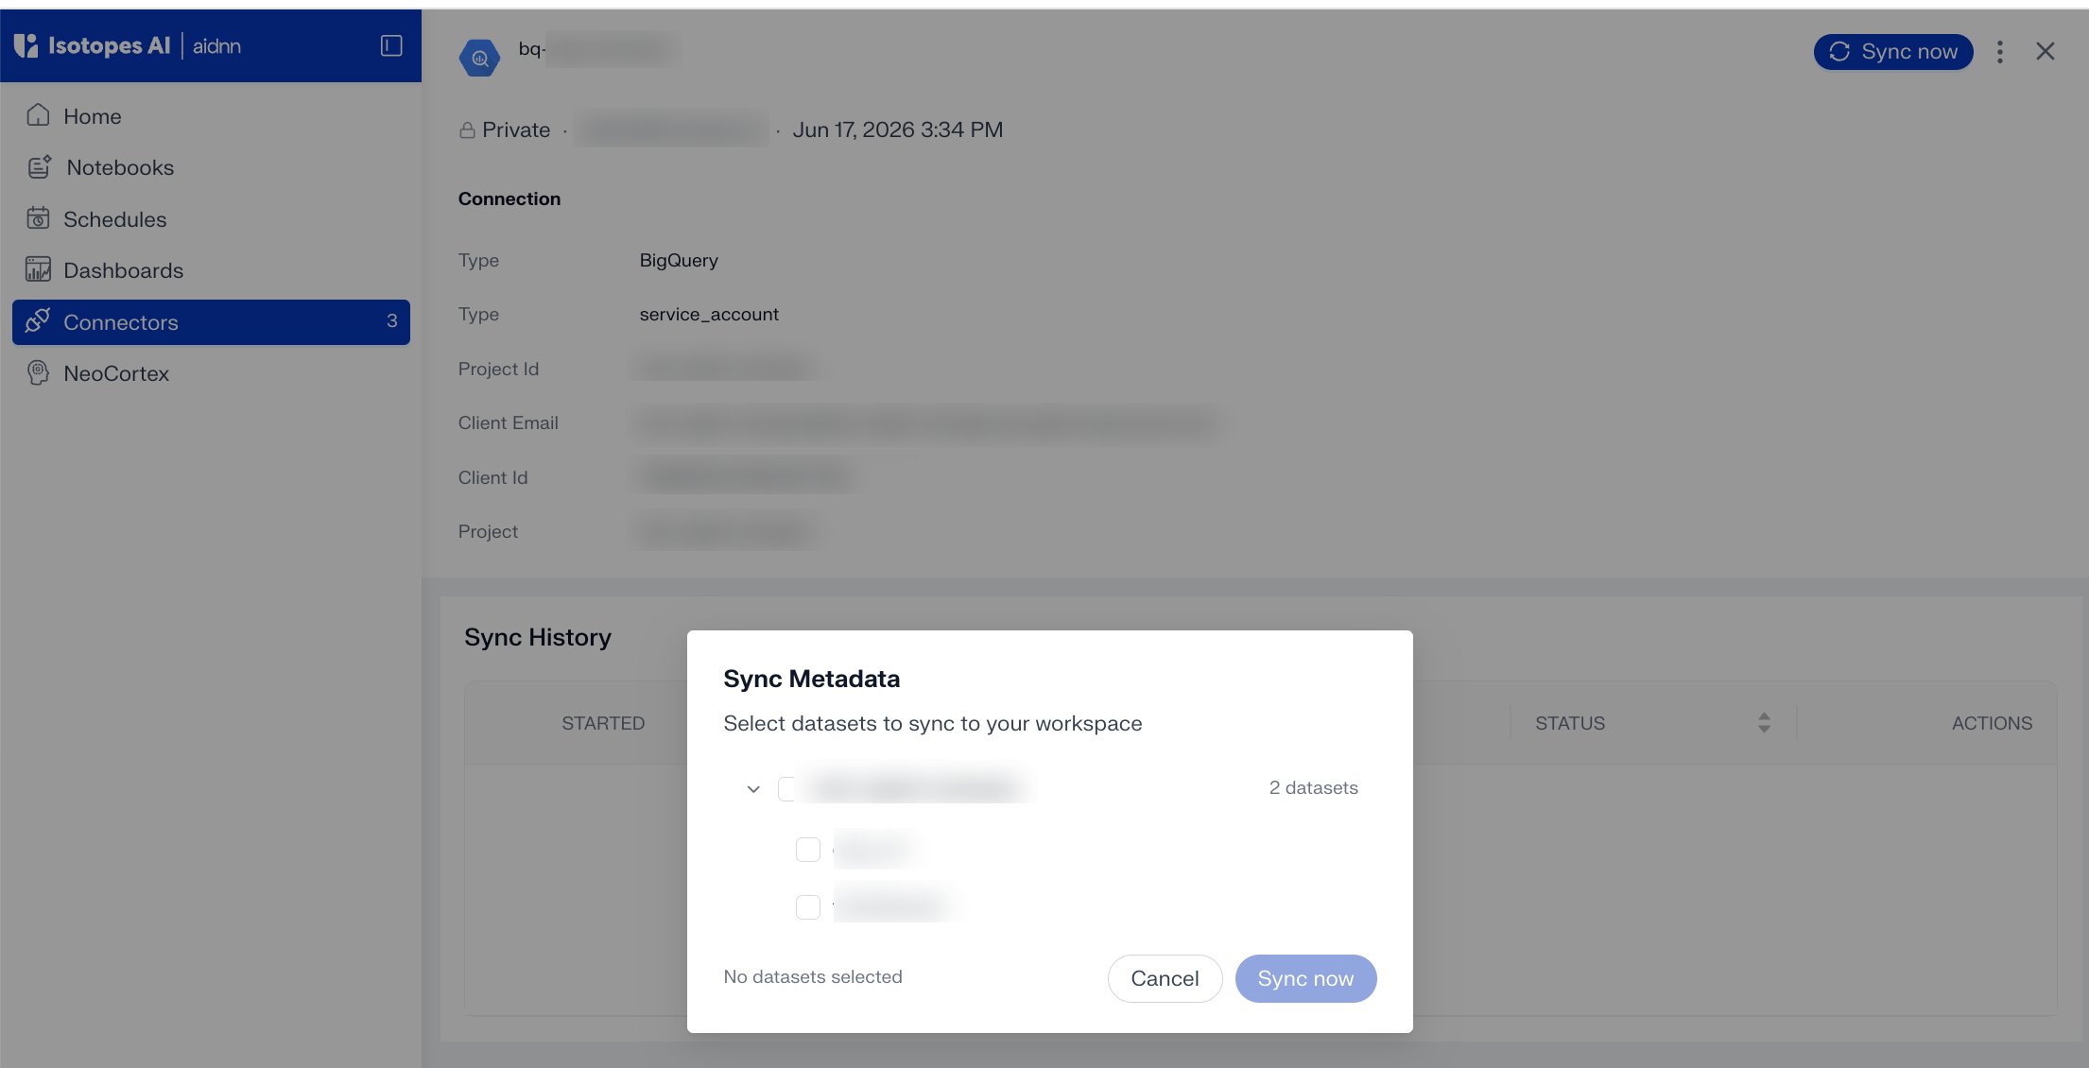Click the ACTIONS column header
2089x1068 pixels.
[1992, 723]
